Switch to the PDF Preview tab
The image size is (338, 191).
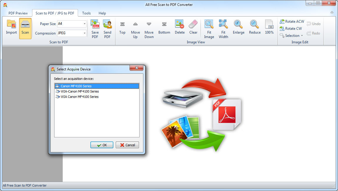pos(18,13)
